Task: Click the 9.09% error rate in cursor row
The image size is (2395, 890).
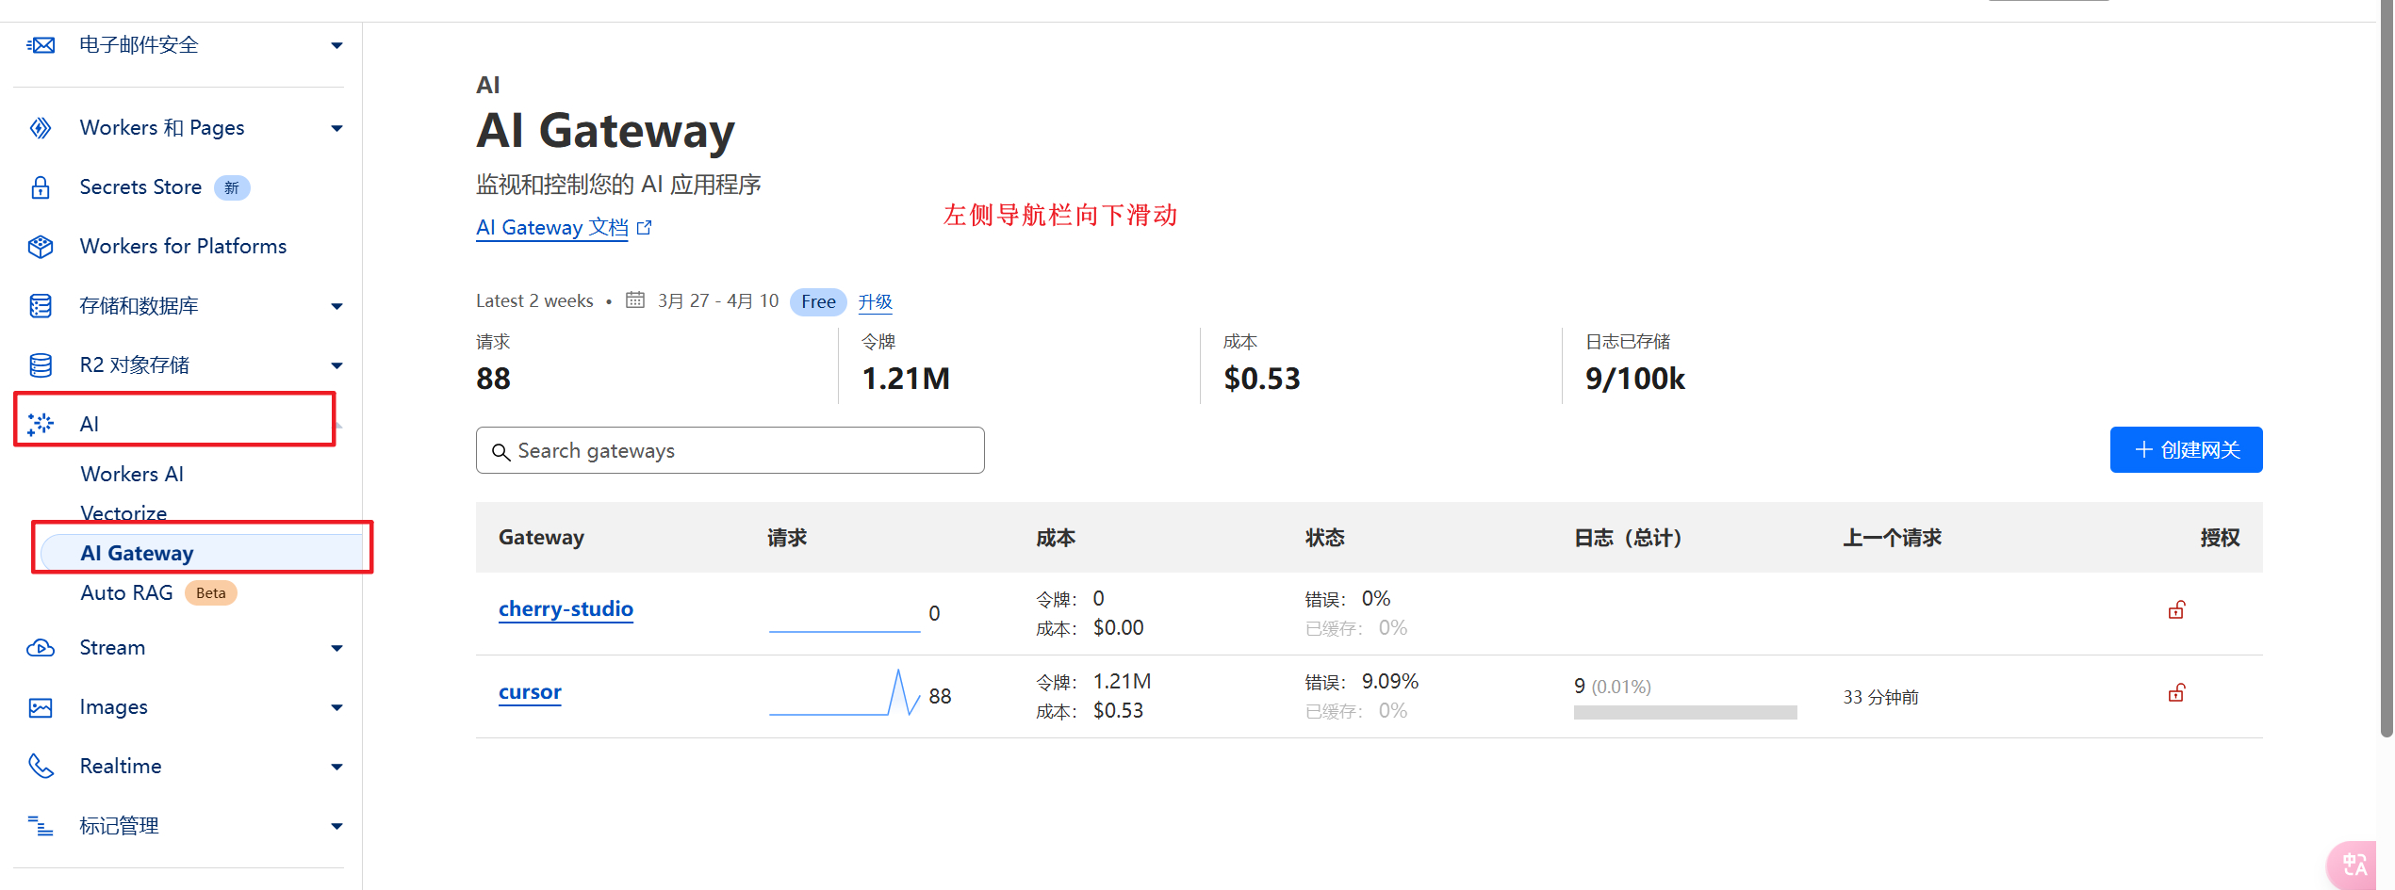Action: [1389, 681]
